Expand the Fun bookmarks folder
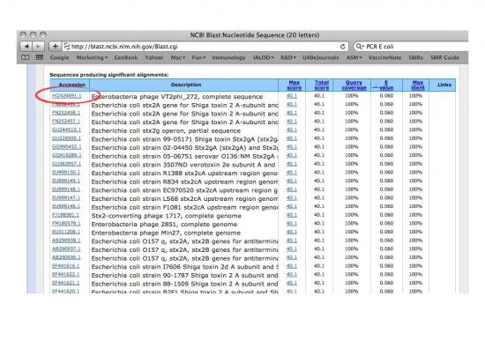The height and width of the screenshot is (363, 485). tap(198, 58)
